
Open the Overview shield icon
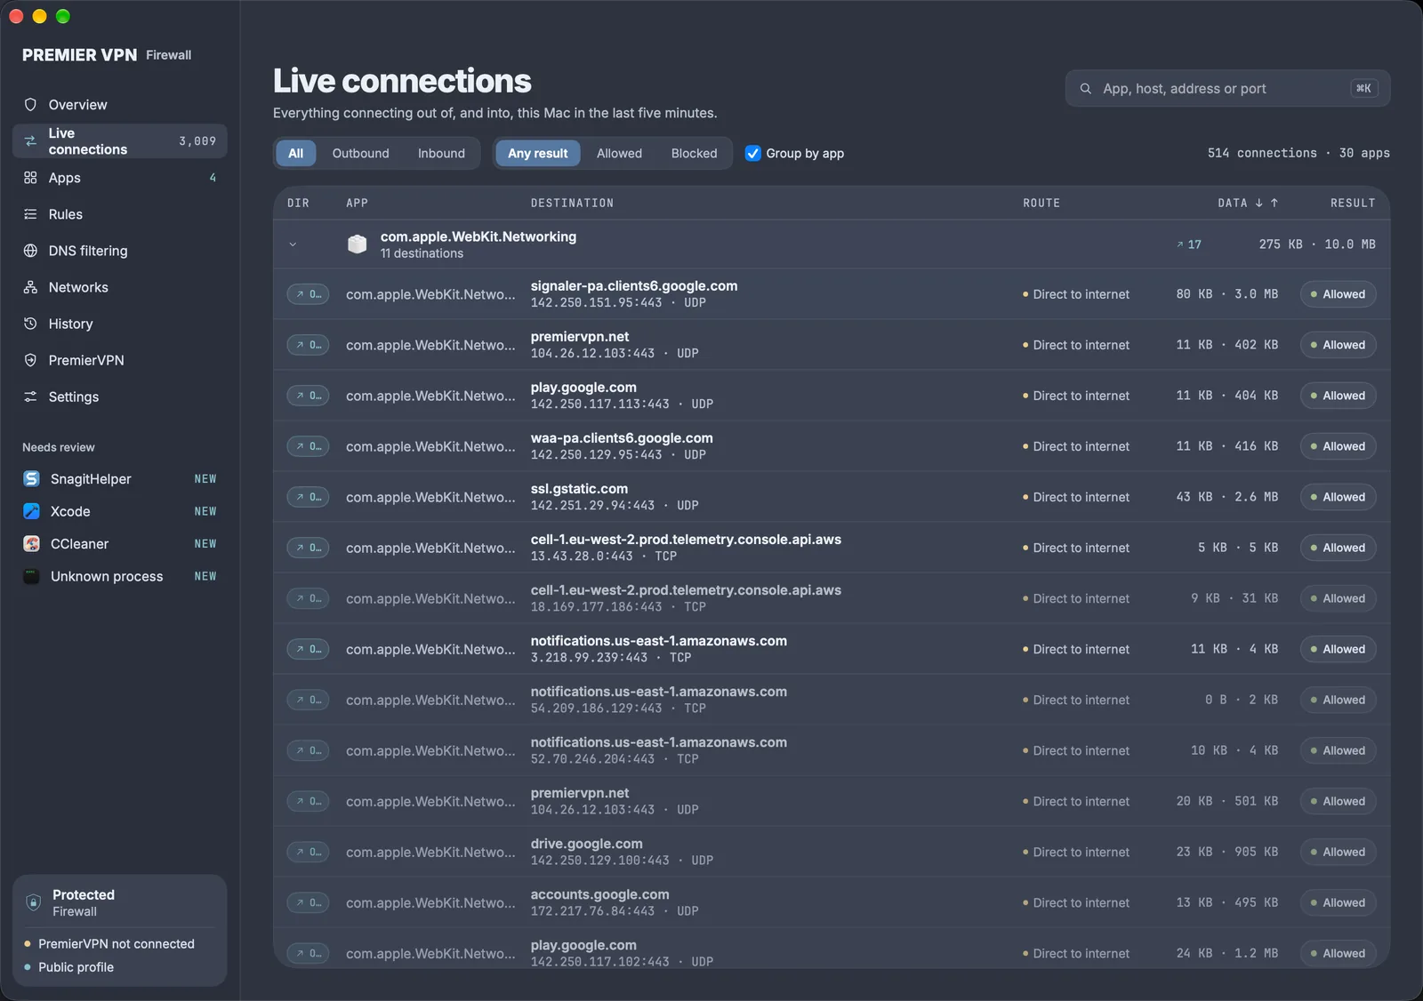click(x=30, y=105)
